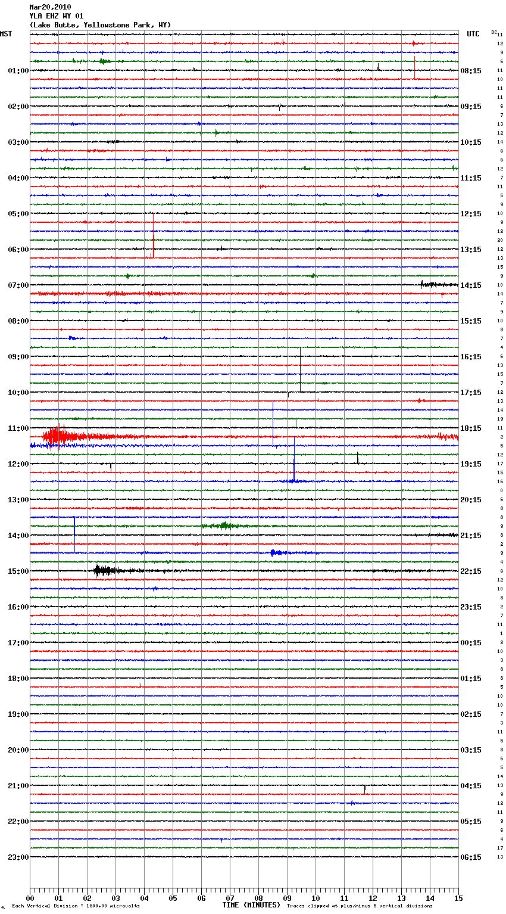
Task: Click the '21:15' UTC time label
Action: pyautogui.click(x=471, y=536)
